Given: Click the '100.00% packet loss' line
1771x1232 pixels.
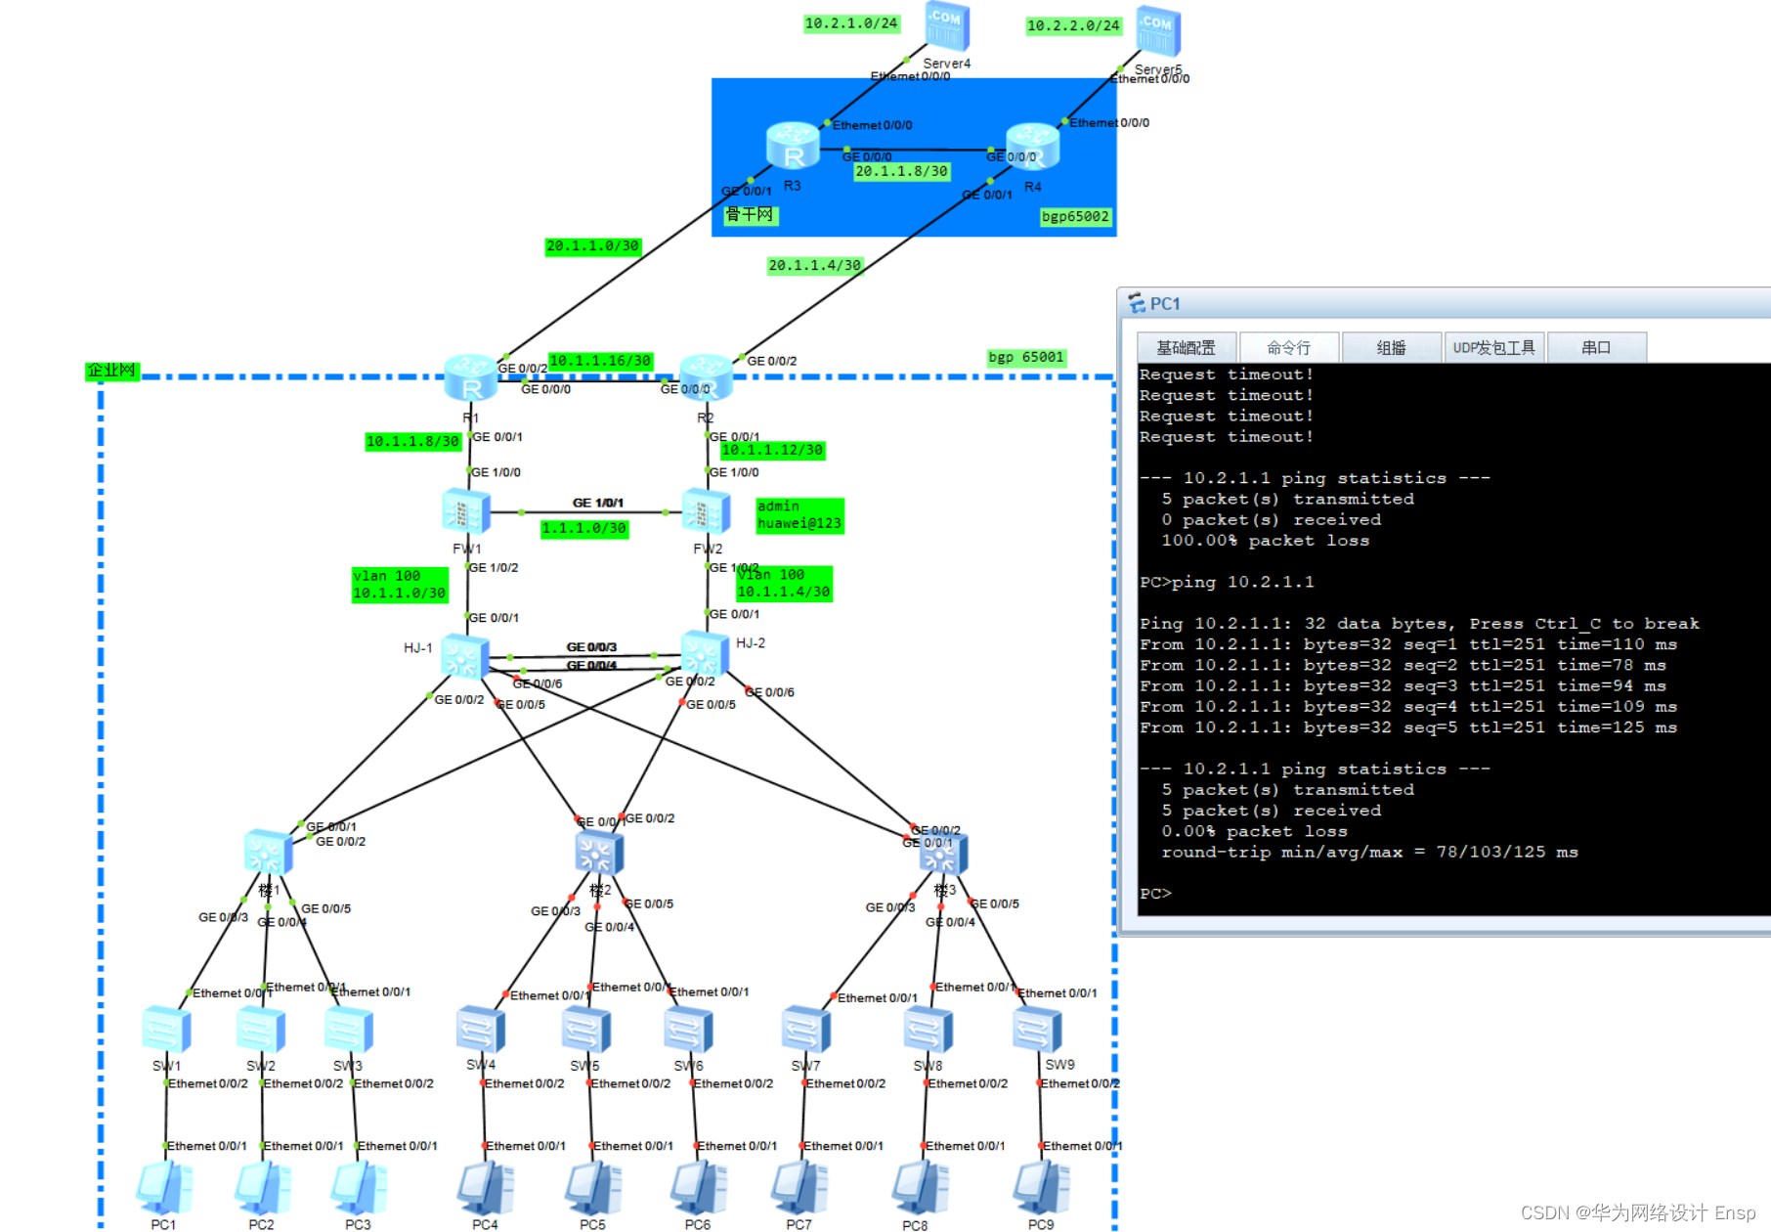Looking at the screenshot, I should (1266, 540).
